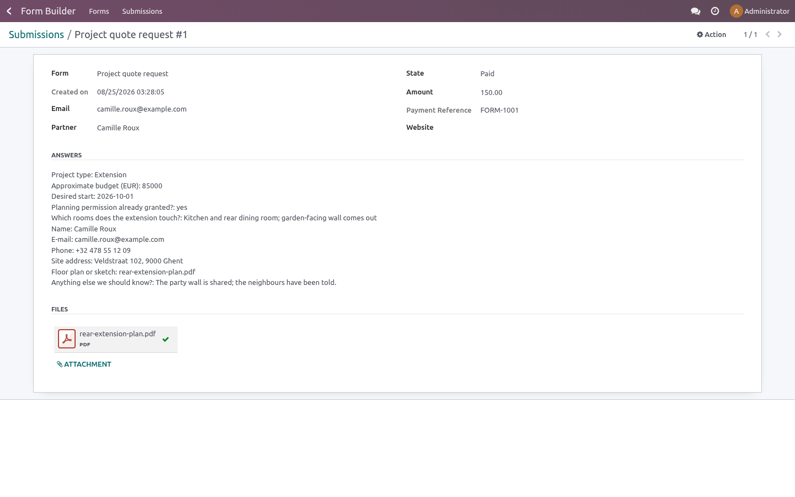
Task: Open the activities clock icon
Action: (x=715, y=11)
